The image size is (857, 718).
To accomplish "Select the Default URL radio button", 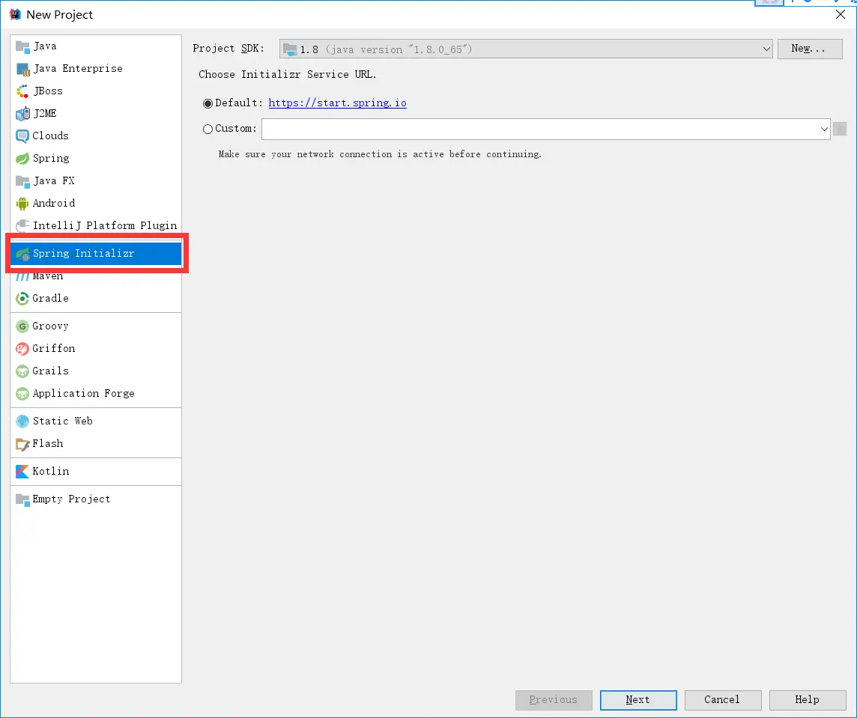I will tap(208, 103).
